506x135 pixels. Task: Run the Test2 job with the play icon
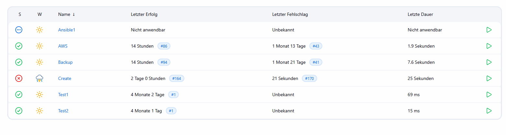pyautogui.click(x=489, y=111)
